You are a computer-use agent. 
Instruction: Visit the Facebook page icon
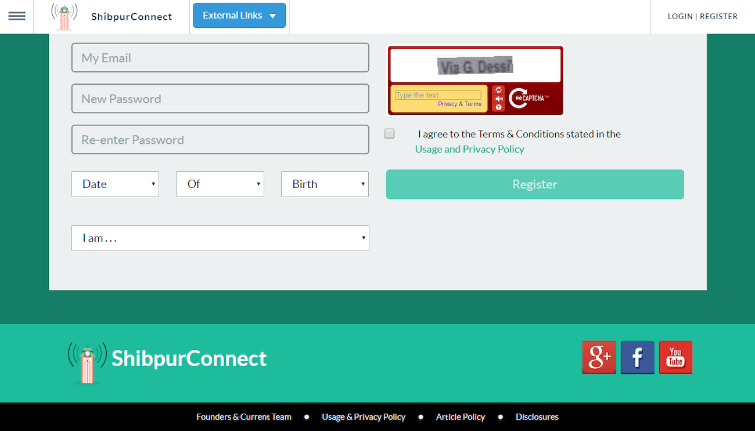point(637,357)
